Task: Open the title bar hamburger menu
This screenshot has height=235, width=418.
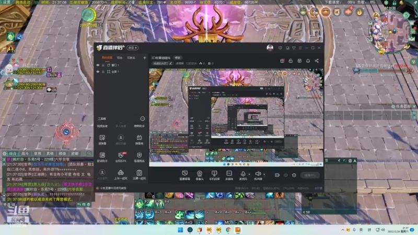Action: 300,48
